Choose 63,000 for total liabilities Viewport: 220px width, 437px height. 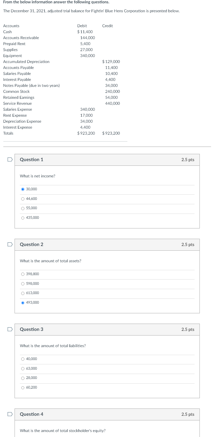23,368
